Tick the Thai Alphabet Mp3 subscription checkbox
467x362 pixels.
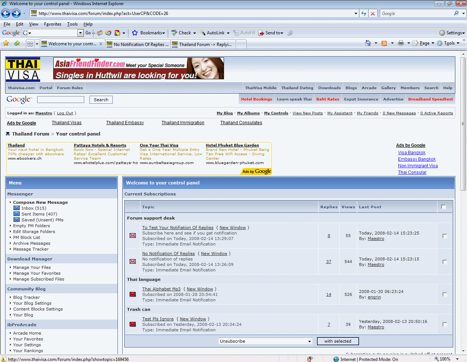pos(444,294)
